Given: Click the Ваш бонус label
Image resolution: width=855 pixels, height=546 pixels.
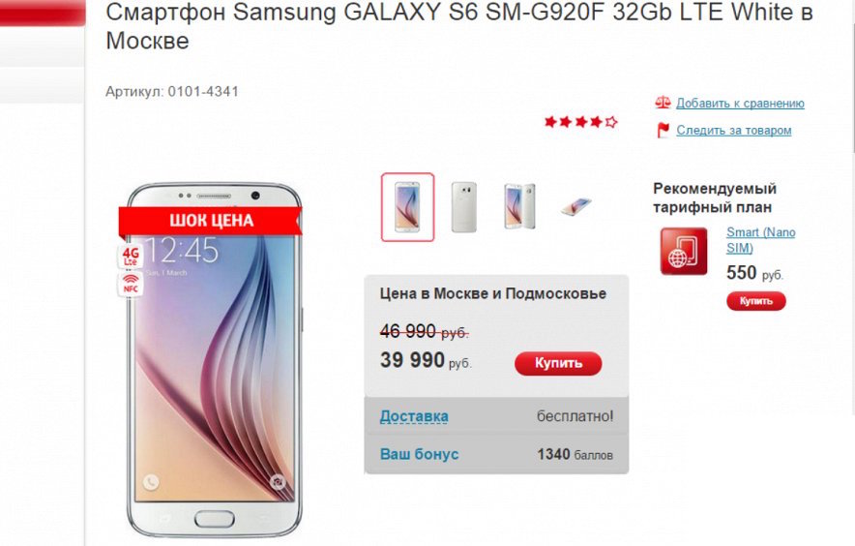Looking at the screenshot, I should pyautogui.click(x=420, y=454).
